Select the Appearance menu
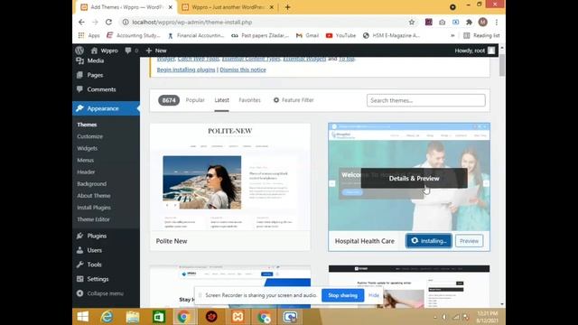 coord(106,108)
